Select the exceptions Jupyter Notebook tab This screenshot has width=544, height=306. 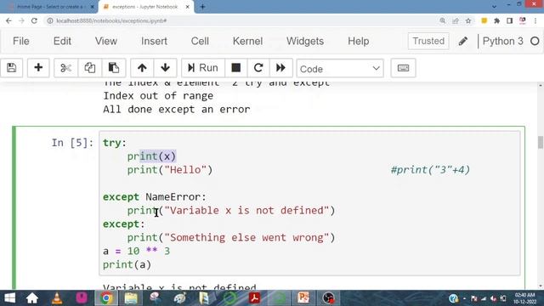point(145,7)
